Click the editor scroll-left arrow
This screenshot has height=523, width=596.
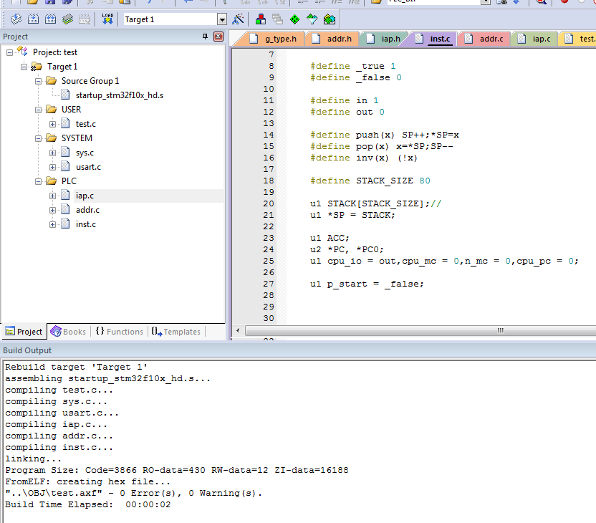click(238, 331)
